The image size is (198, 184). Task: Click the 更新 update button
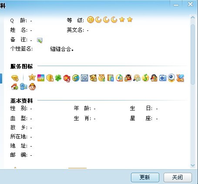(x=145, y=177)
